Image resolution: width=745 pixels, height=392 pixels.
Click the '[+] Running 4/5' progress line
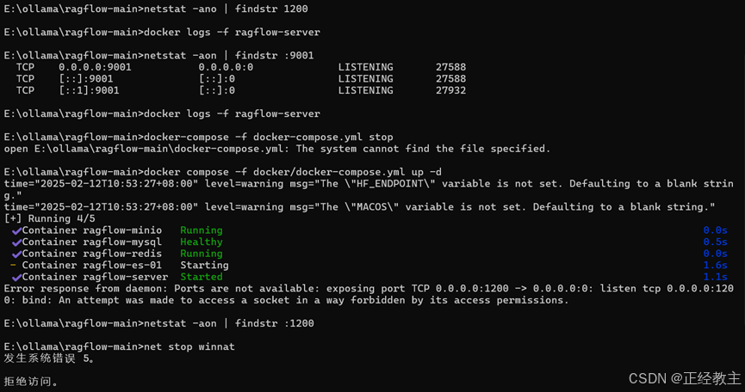click(49, 218)
